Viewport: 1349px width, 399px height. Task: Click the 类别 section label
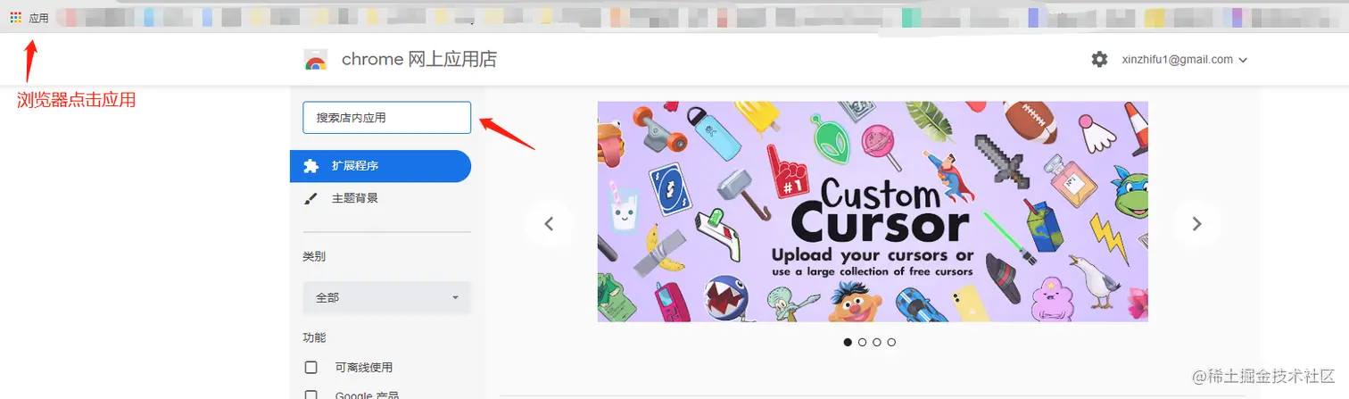(x=314, y=256)
